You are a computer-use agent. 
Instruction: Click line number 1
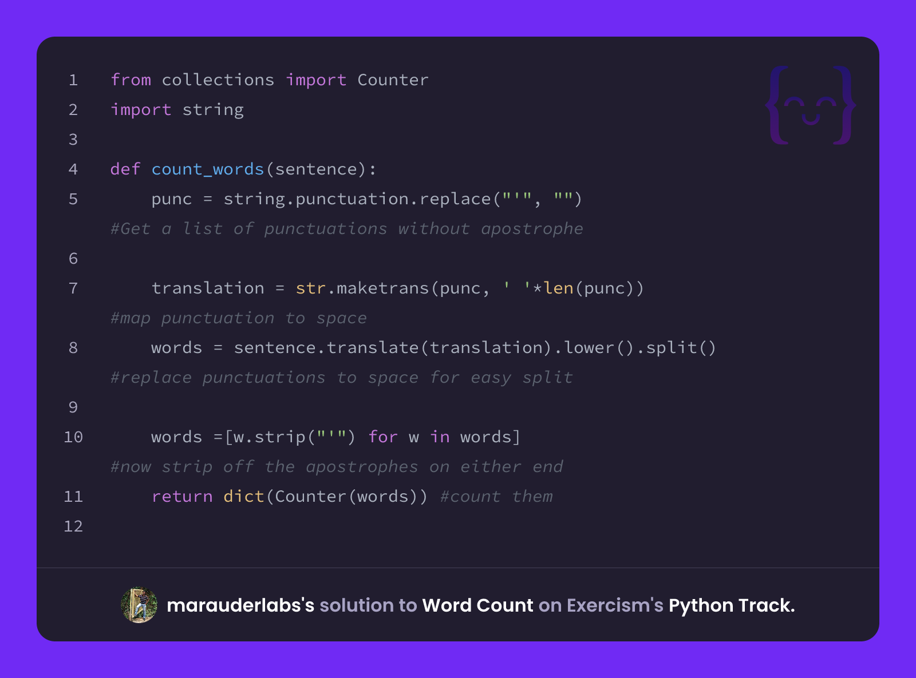tap(73, 80)
